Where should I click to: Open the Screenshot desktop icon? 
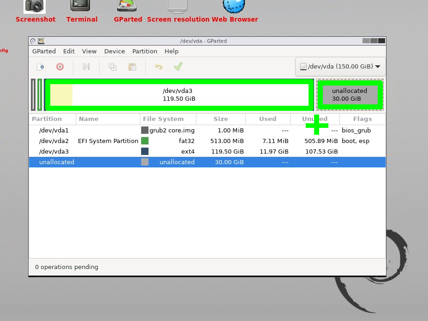(35, 6)
